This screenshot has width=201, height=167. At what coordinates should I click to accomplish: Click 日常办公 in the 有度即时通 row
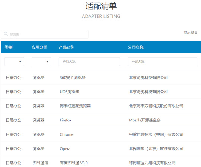click(x=14, y=163)
